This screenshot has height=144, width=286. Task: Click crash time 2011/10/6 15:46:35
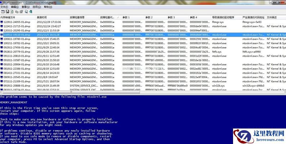(48, 39)
